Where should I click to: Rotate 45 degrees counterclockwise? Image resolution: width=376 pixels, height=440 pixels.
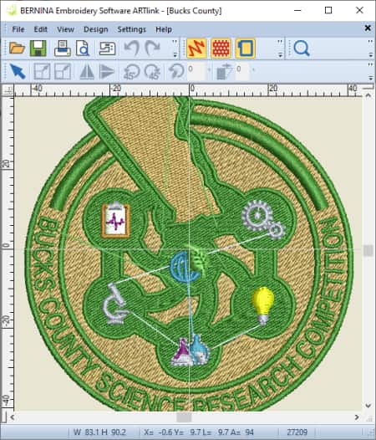[x=132, y=71]
